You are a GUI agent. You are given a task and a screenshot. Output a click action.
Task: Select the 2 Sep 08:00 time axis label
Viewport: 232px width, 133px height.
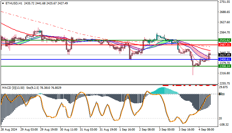click(147, 130)
